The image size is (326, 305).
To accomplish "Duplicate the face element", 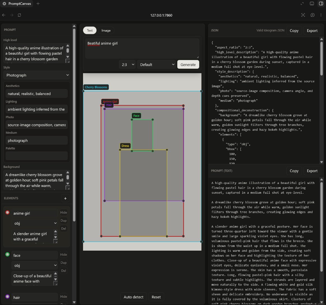I will pos(64,263).
